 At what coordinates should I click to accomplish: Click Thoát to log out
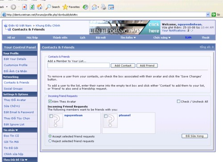pyautogui.click(x=206, y=38)
